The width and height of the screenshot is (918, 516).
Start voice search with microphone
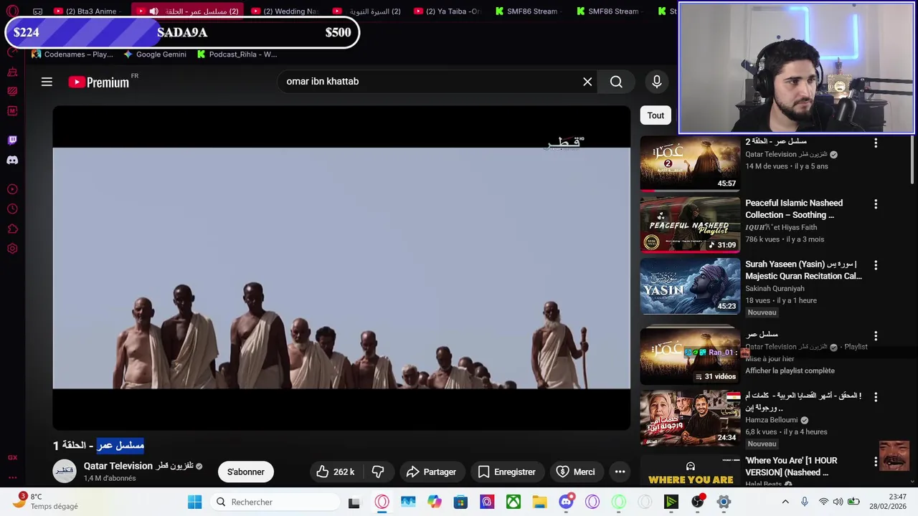pos(657,82)
